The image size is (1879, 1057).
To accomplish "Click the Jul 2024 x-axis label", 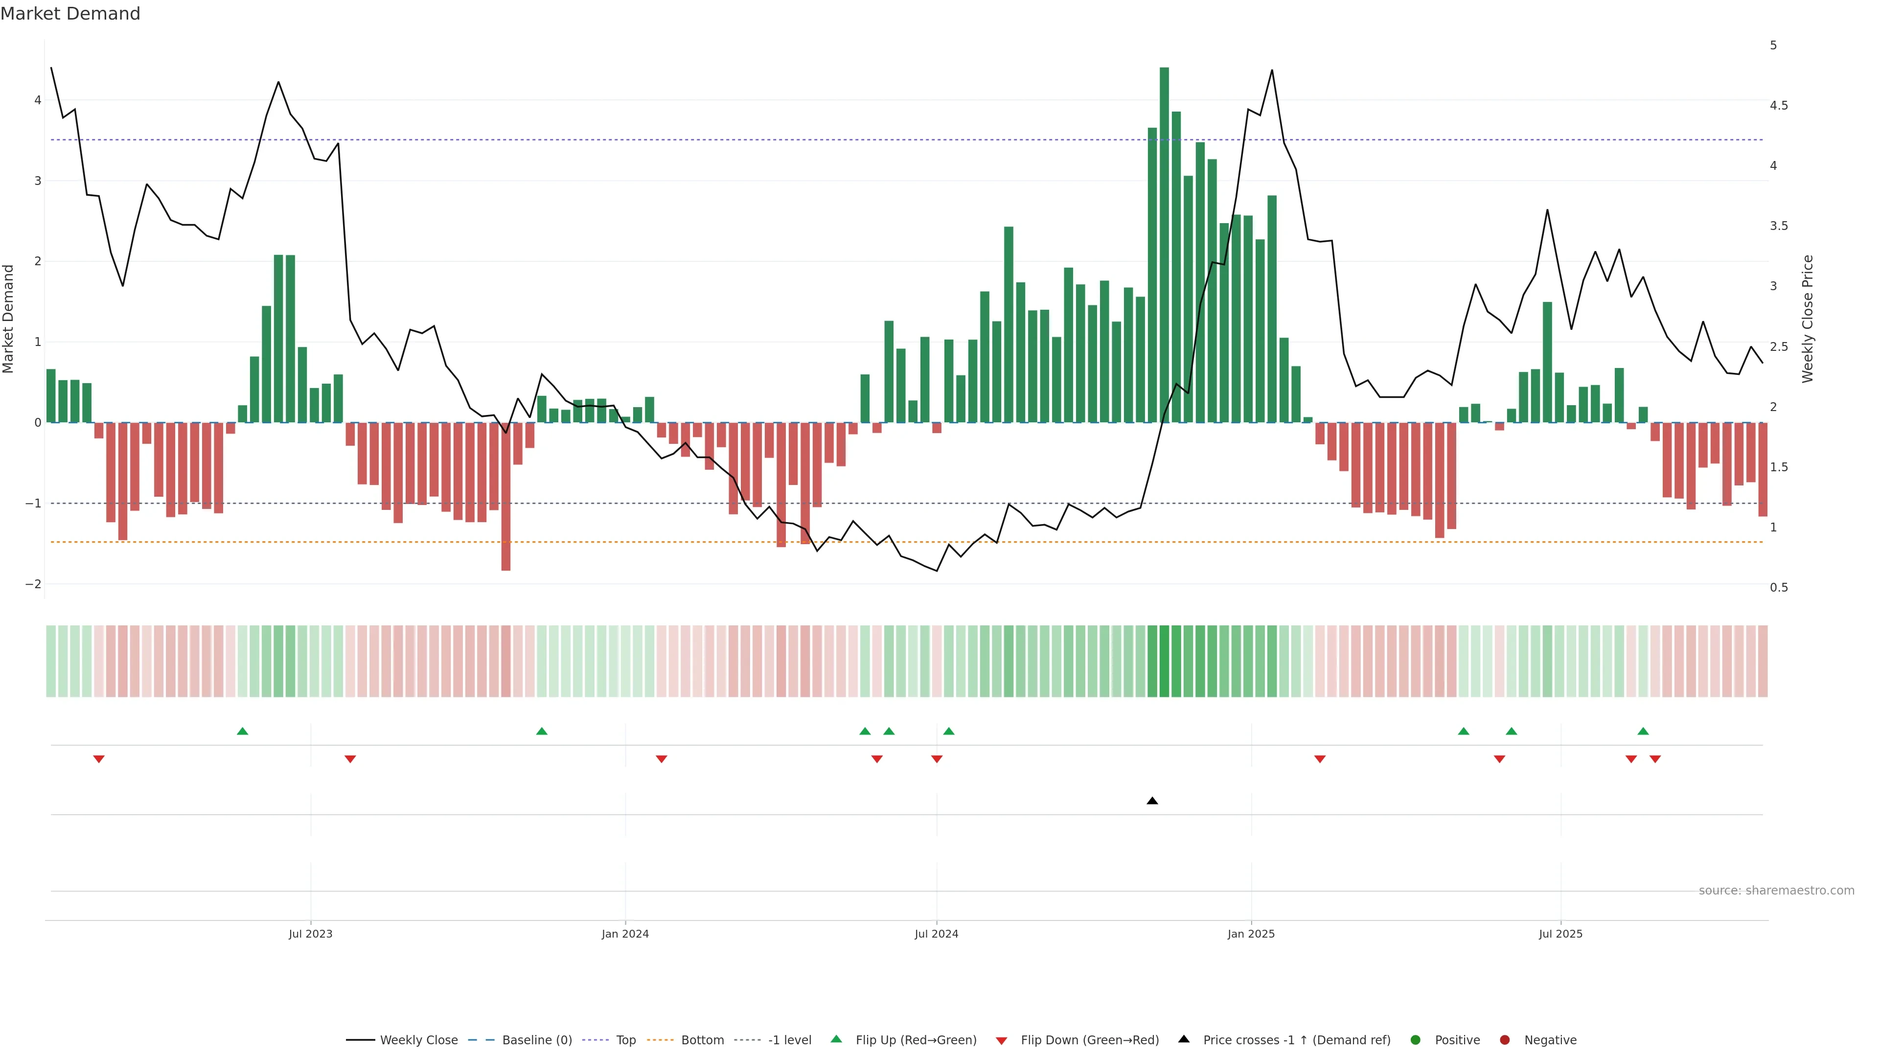I will pyautogui.click(x=937, y=934).
